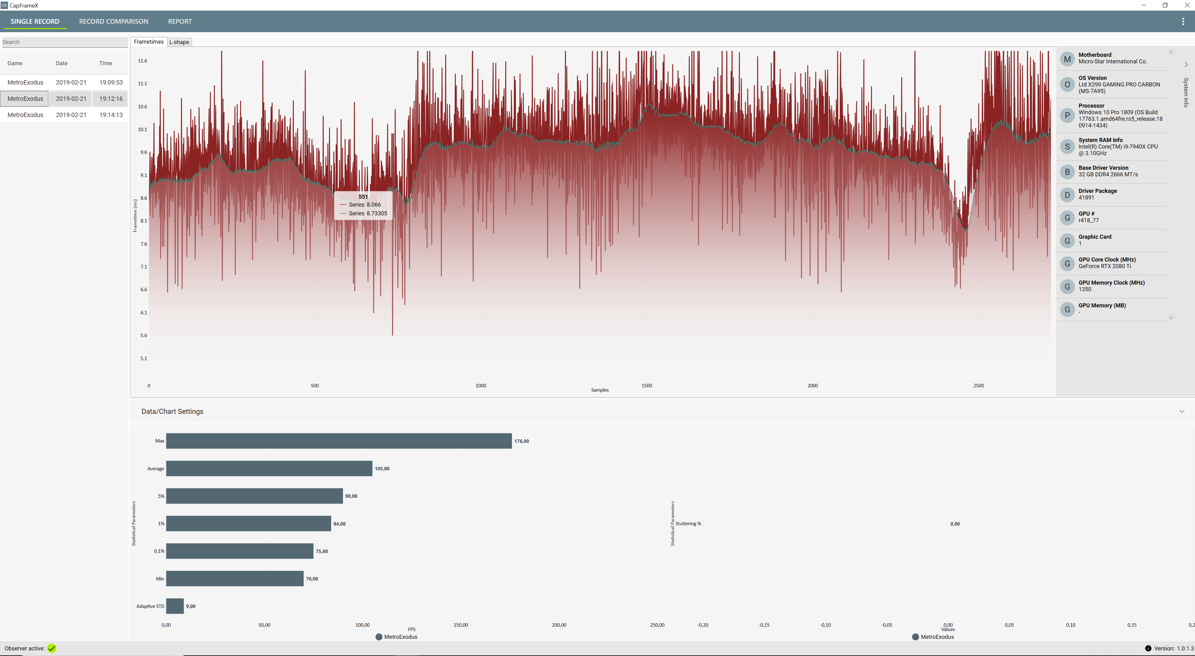Click the Adaptive STD bar

pos(175,606)
